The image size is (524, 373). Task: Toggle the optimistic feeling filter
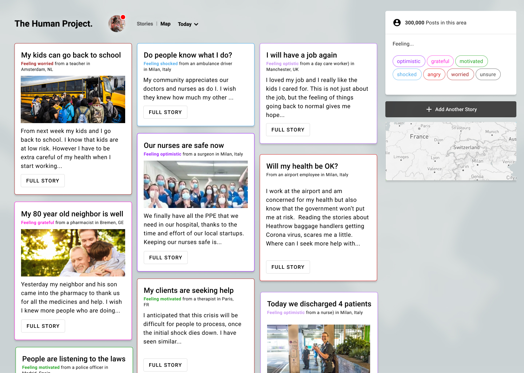409,61
